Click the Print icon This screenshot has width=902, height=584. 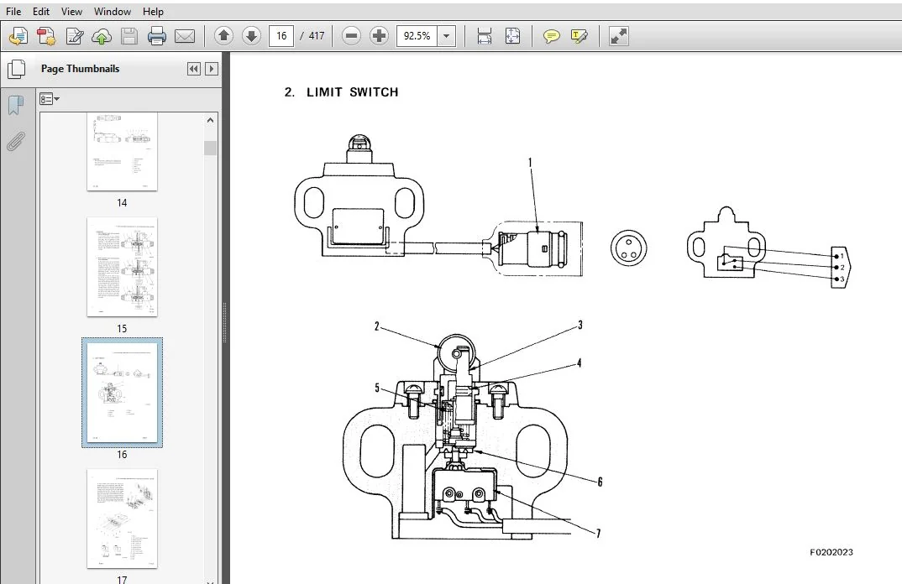coord(156,36)
